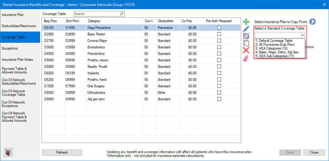Click the blue arrow copy-from-plan icon
Viewport: 329px width, 161px height.
pyautogui.click(x=312, y=22)
